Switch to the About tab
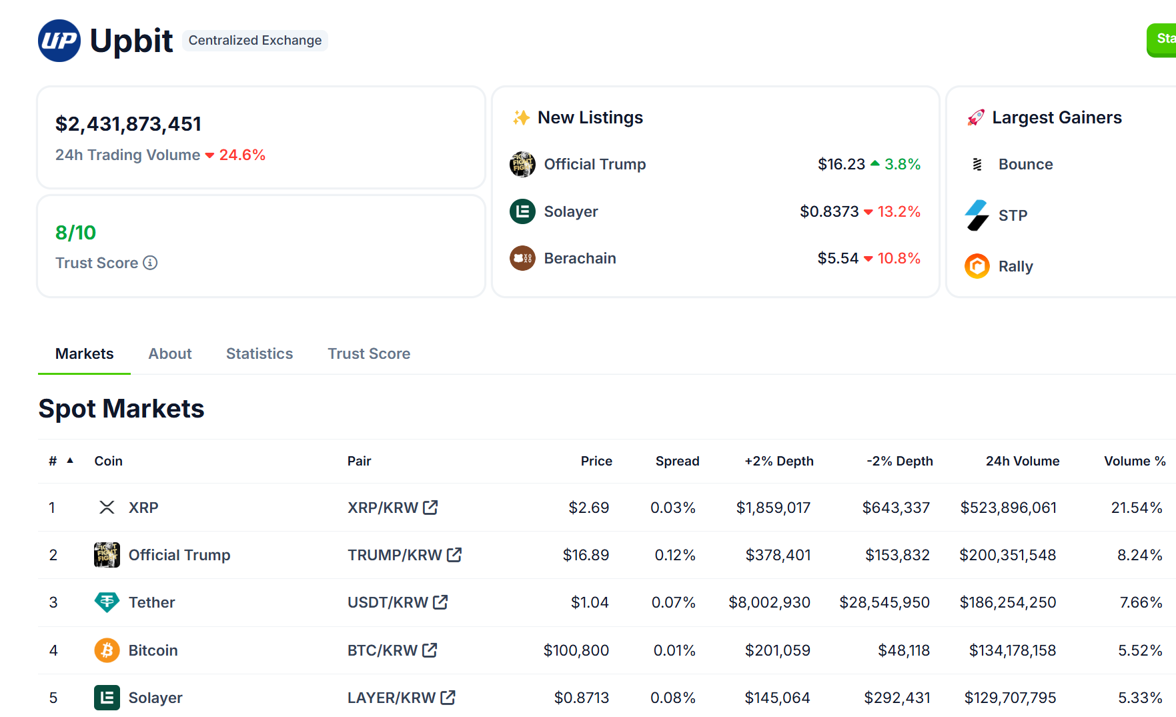This screenshot has width=1176, height=717. click(169, 353)
